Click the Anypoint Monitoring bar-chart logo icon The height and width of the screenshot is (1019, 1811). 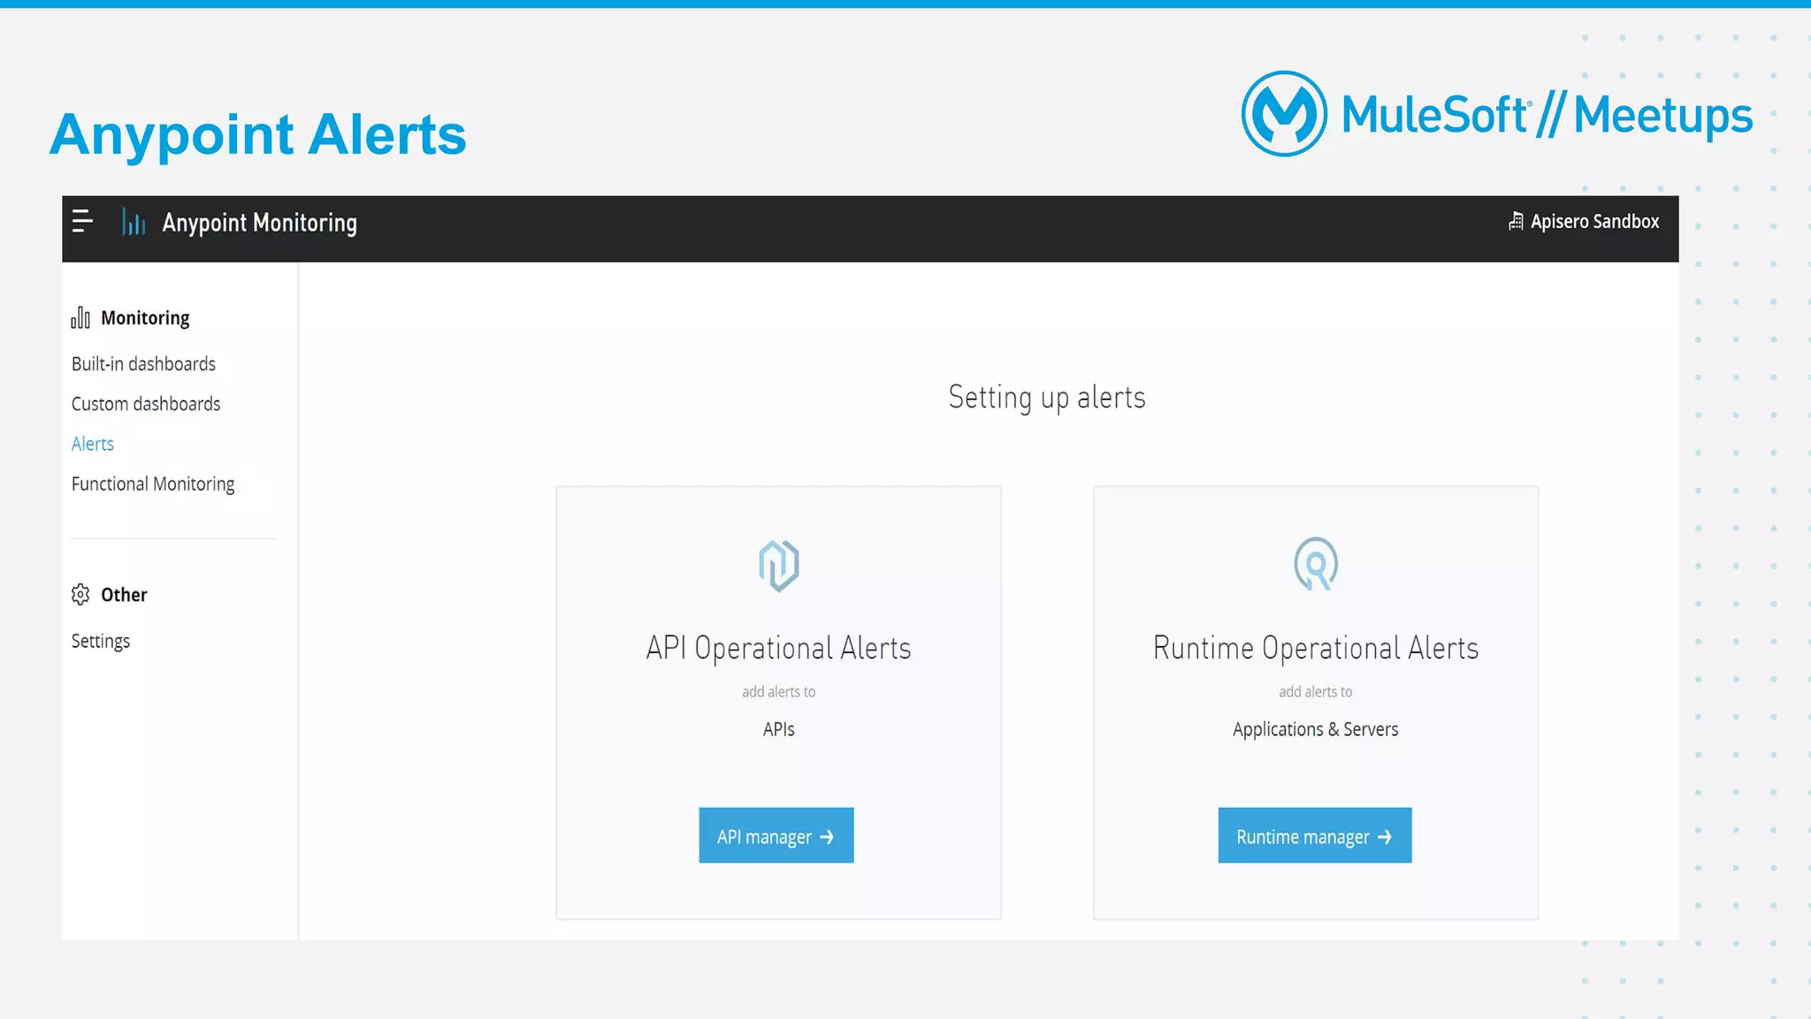click(x=134, y=222)
